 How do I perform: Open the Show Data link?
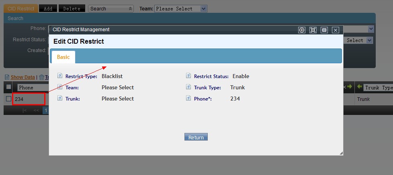23,77
